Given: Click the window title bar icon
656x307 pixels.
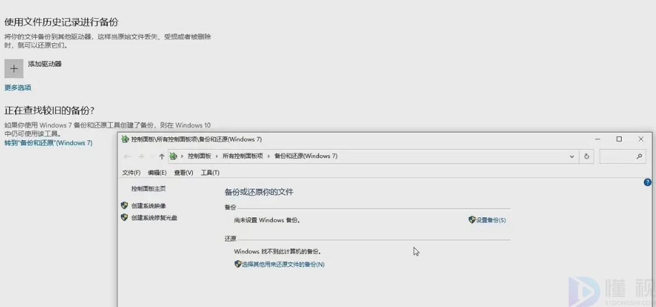Looking at the screenshot, I should point(125,139).
